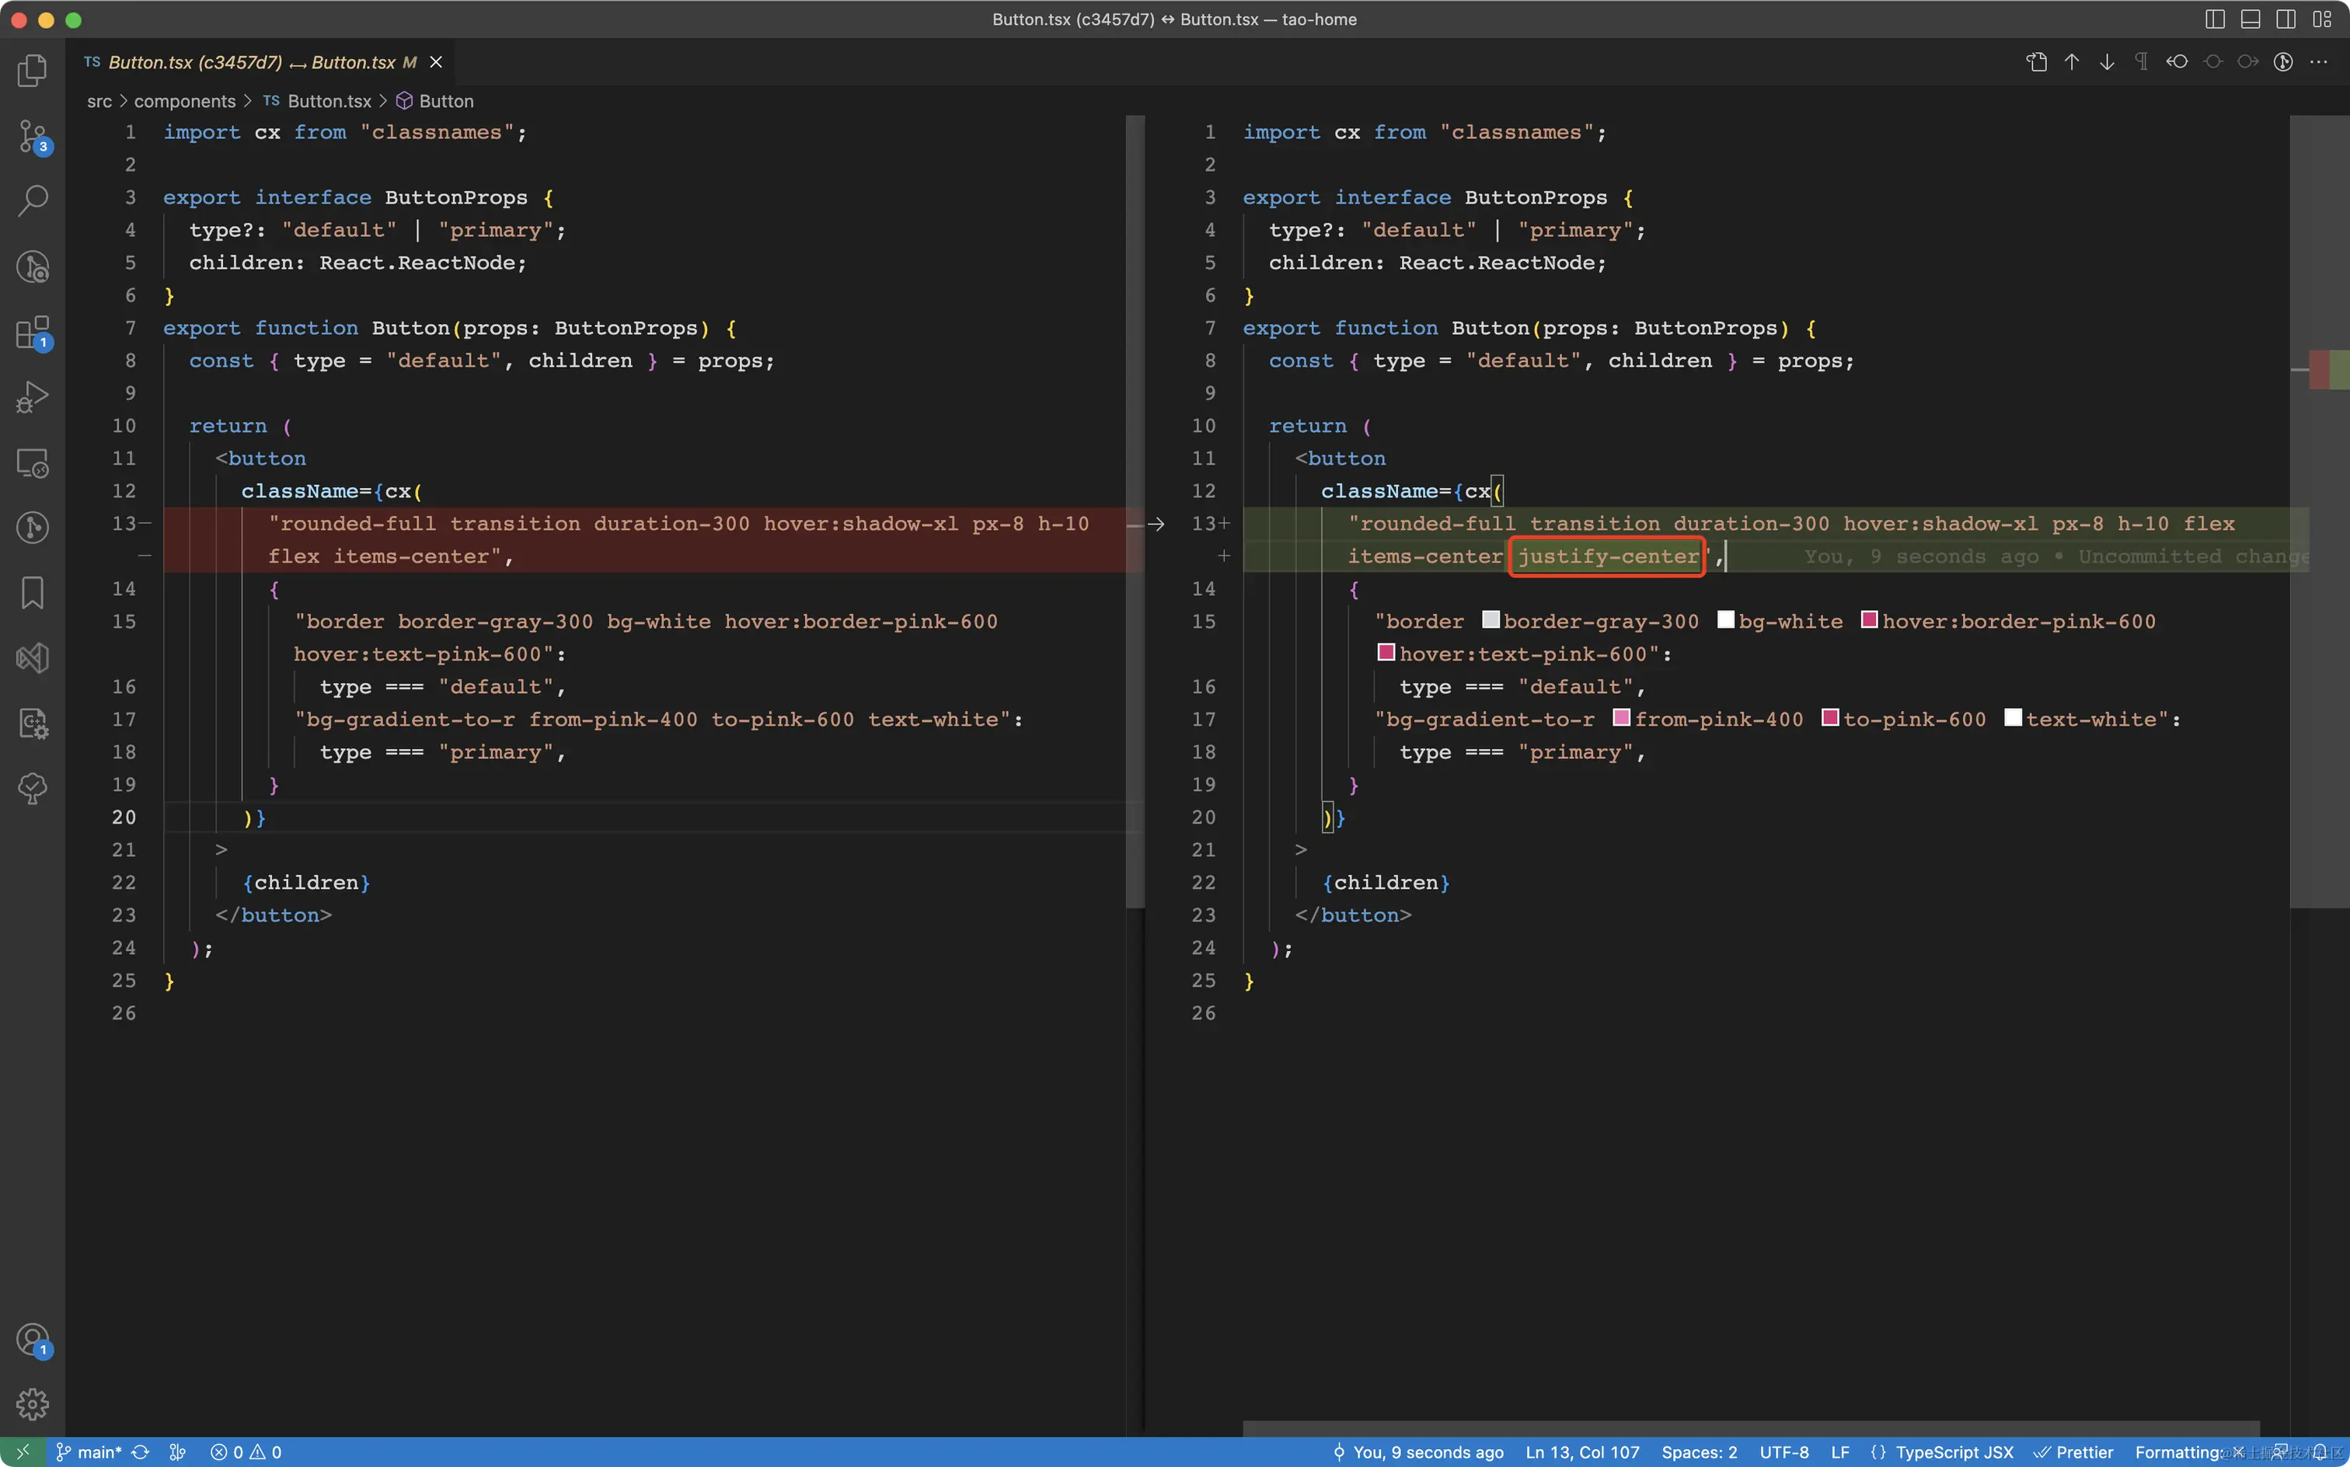Toggle bottom panel visibility
Screen dimensions: 2350x1467
pyautogui.click(x=2250, y=19)
